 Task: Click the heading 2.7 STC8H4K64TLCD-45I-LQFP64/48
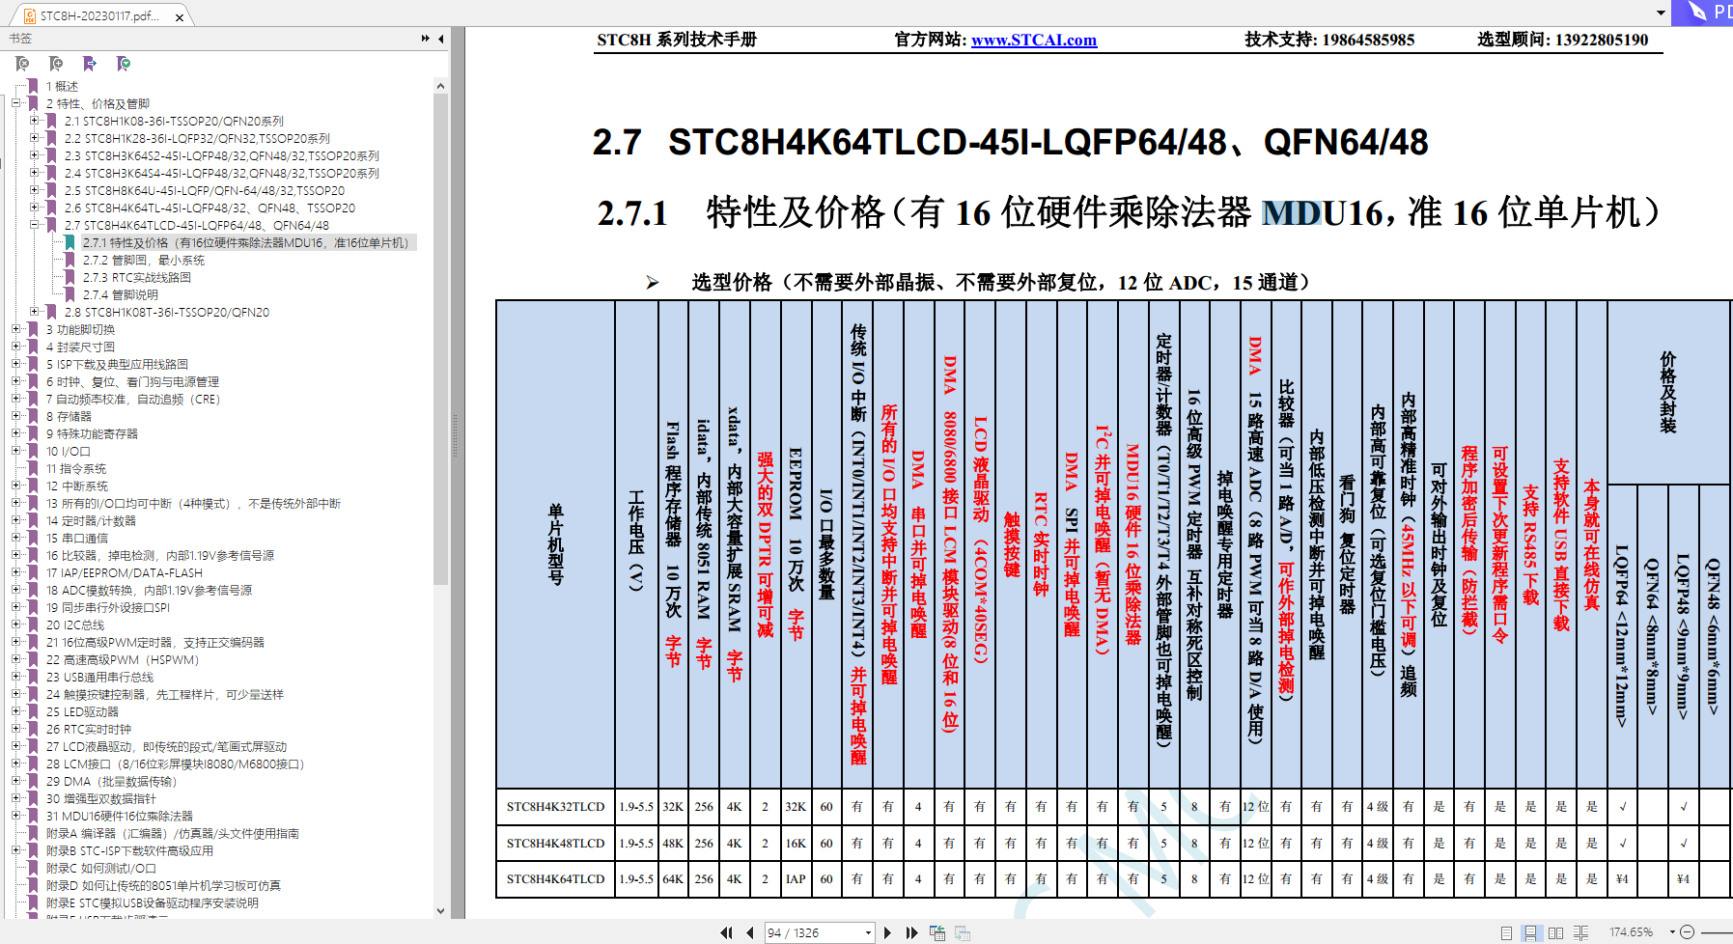(x=1010, y=142)
